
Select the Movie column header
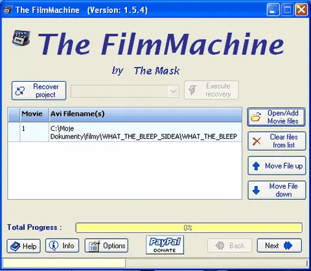34,115
